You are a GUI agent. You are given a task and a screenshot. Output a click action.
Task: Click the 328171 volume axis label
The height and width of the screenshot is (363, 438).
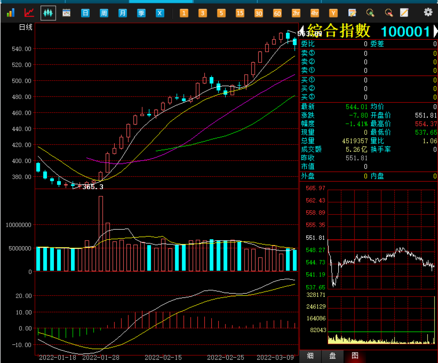click(316, 295)
